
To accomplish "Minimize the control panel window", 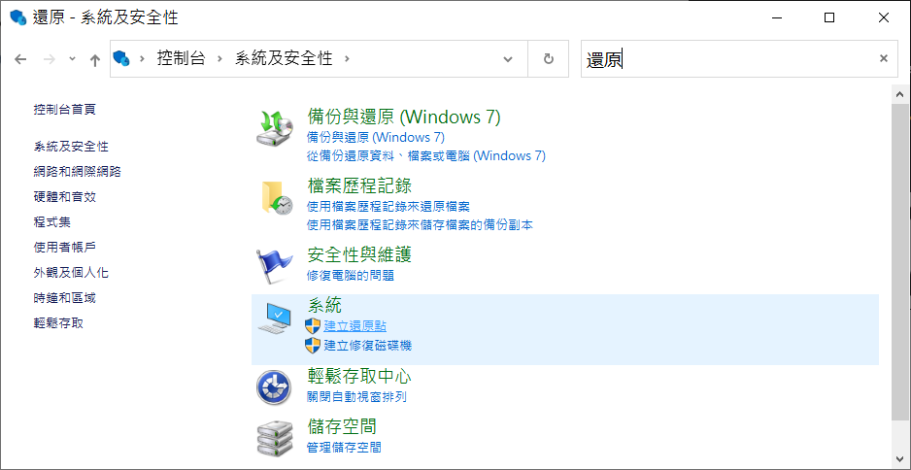I will [x=776, y=18].
